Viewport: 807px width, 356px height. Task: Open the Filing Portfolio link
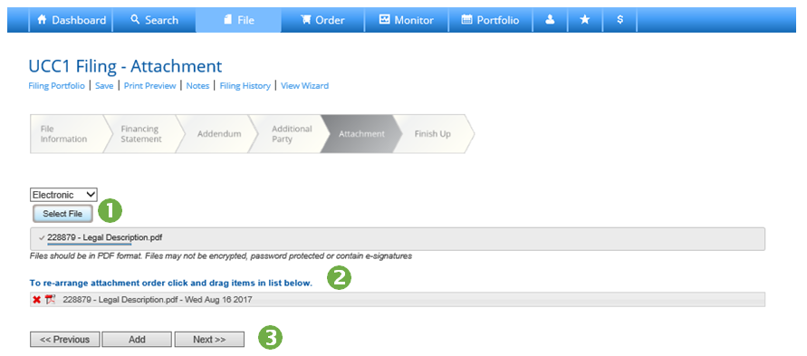[57, 86]
